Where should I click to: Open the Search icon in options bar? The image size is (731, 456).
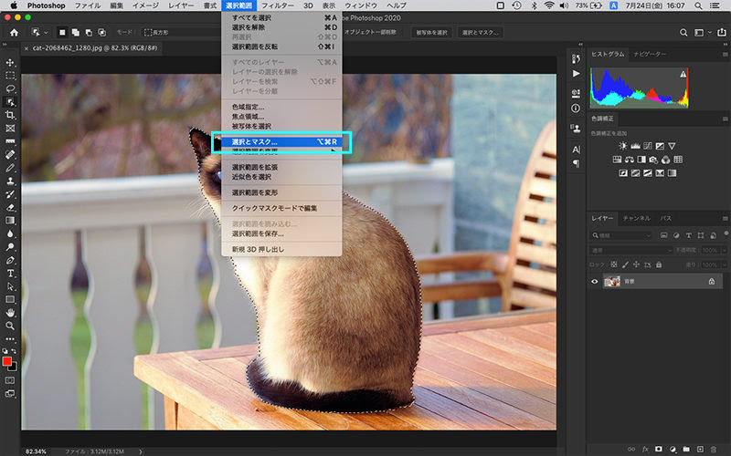(683, 33)
